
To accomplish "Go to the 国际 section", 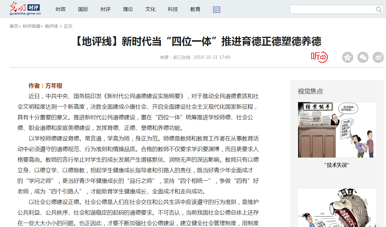I will [83, 9].
